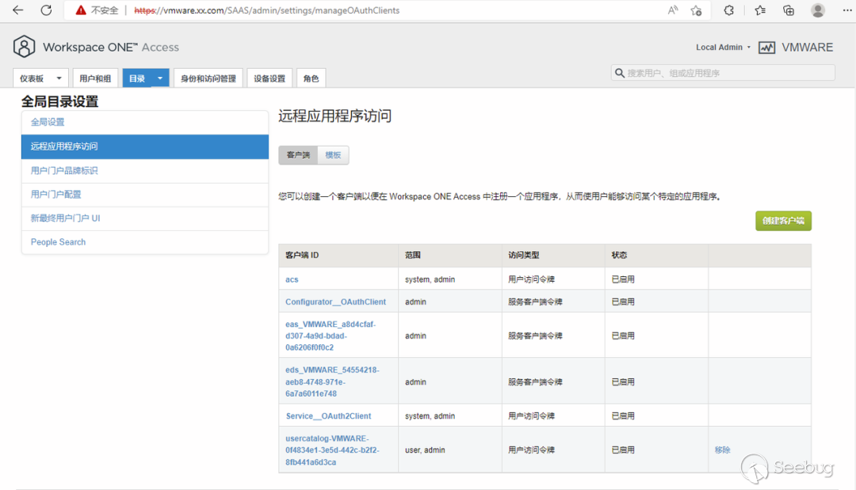
Task: Expand the 仪表板 dropdown arrow
Action: click(x=59, y=78)
